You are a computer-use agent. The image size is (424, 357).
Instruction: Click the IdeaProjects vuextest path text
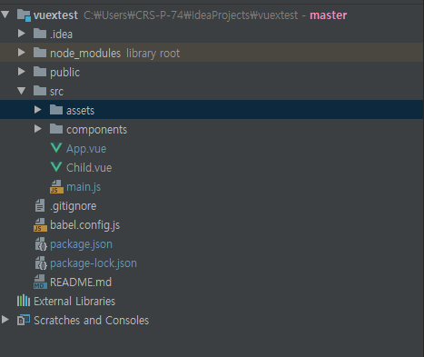click(x=191, y=15)
